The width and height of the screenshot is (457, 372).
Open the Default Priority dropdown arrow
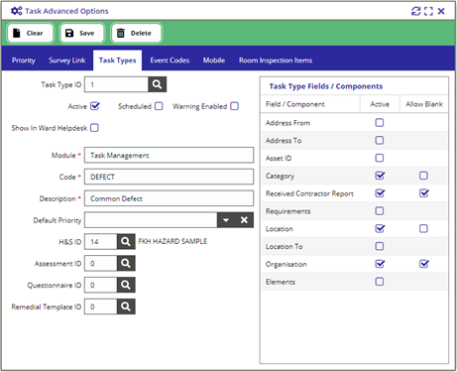(226, 220)
